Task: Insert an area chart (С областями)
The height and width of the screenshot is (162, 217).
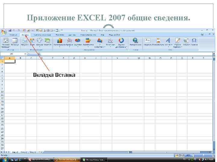Action: pyautogui.click(x=100, y=43)
